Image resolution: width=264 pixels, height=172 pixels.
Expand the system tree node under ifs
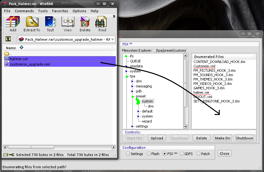tap(126, 71)
